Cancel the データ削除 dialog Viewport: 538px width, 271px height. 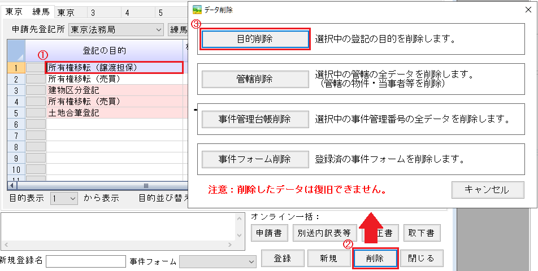point(488,190)
